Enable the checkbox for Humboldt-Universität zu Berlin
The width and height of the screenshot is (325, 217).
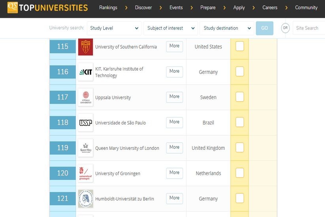[x=240, y=198]
